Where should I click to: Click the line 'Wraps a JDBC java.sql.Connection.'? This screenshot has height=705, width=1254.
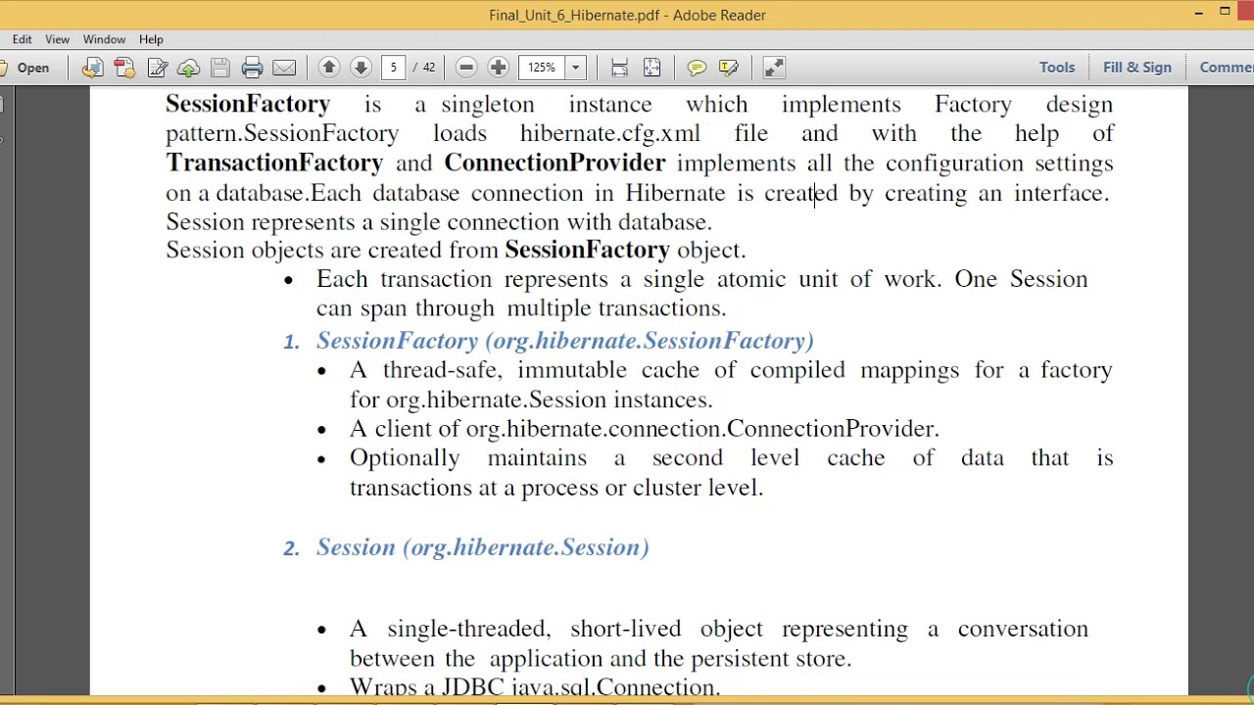(x=535, y=686)
